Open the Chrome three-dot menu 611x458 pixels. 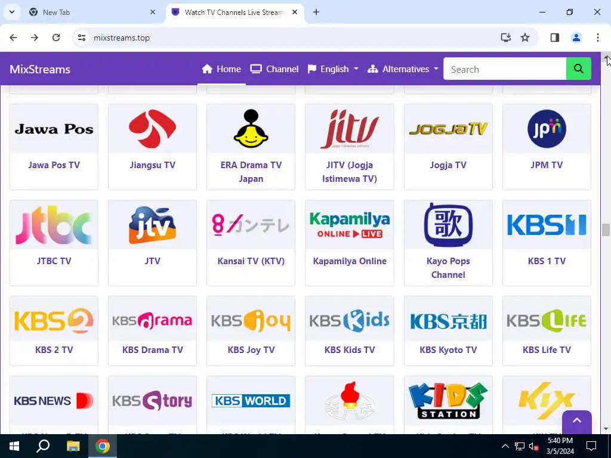pos(597,38)
